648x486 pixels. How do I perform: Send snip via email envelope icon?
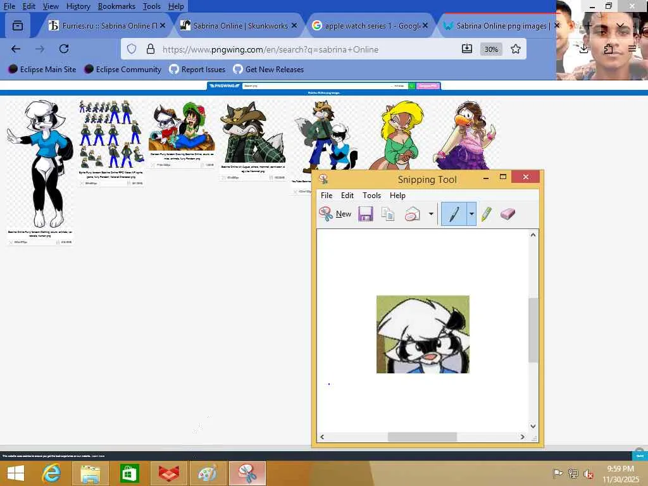click(x=413, y=214)
